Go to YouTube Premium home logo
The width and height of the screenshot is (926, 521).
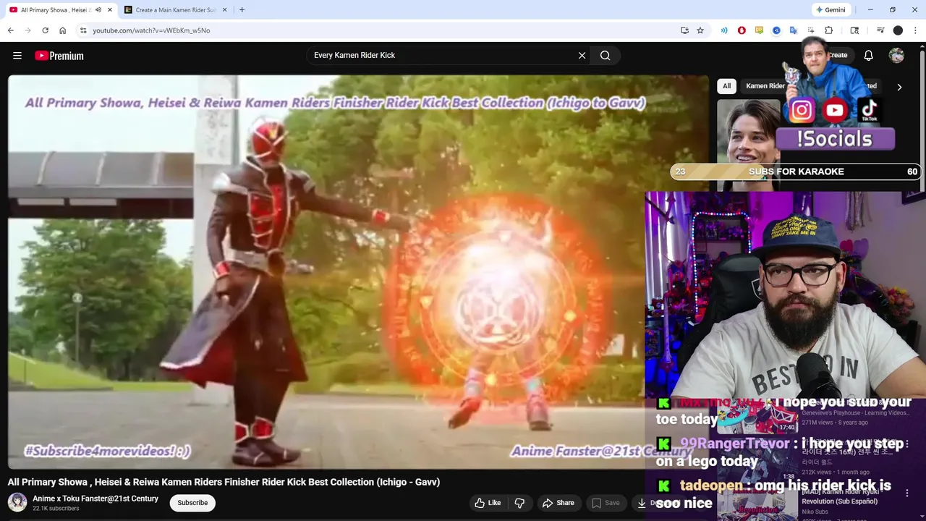coord(59,56)
